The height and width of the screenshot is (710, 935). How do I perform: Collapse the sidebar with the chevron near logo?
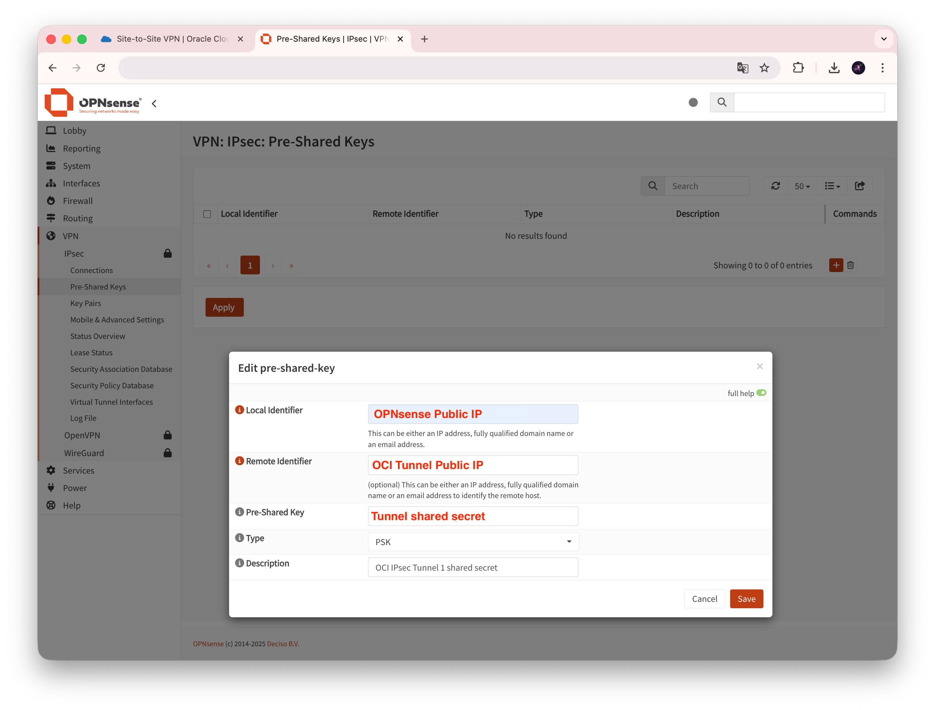[154, 103]
